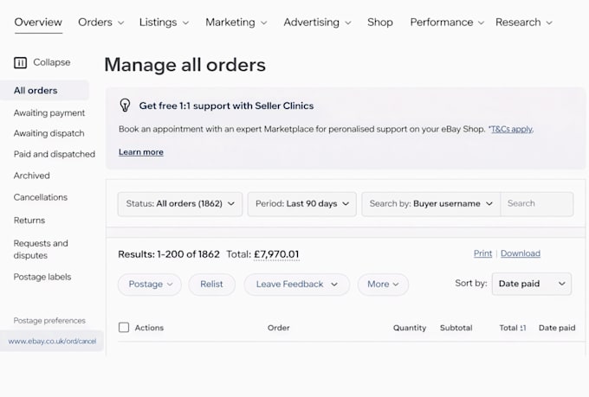589x397 pixels.
Task: Click the Total column header
Action: [508, 328]
